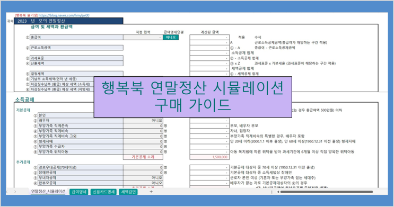
Task: Click the 장애인공제 count cell
Action: point(143,173)
